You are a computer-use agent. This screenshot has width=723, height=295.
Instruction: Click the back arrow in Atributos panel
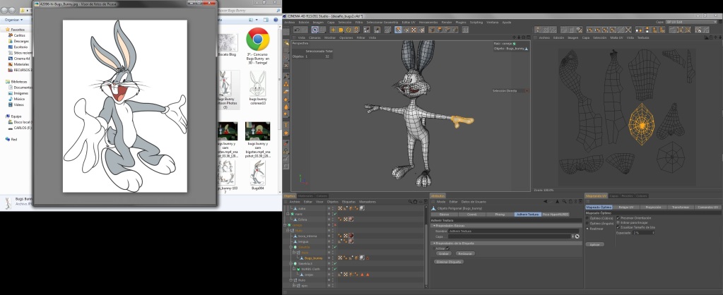546,201
